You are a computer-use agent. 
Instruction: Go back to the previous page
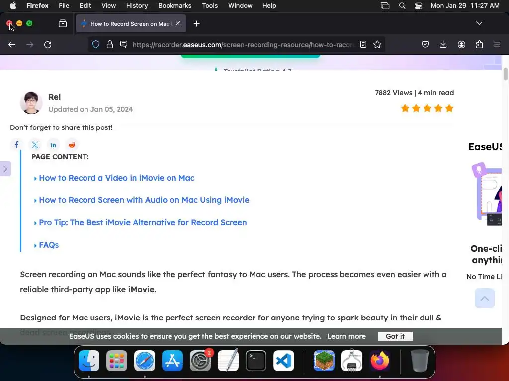(x=12, y=44)
